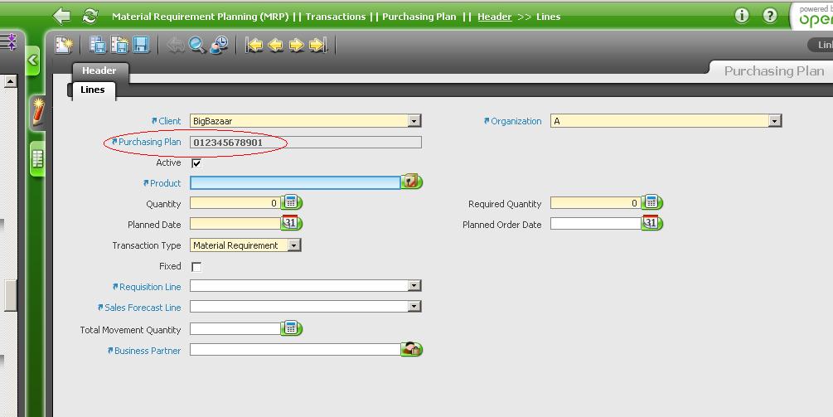The height and width of the screenshot is (417, 833).
Task: Click the back arrow in the green title bar
Action: point(61,16)
